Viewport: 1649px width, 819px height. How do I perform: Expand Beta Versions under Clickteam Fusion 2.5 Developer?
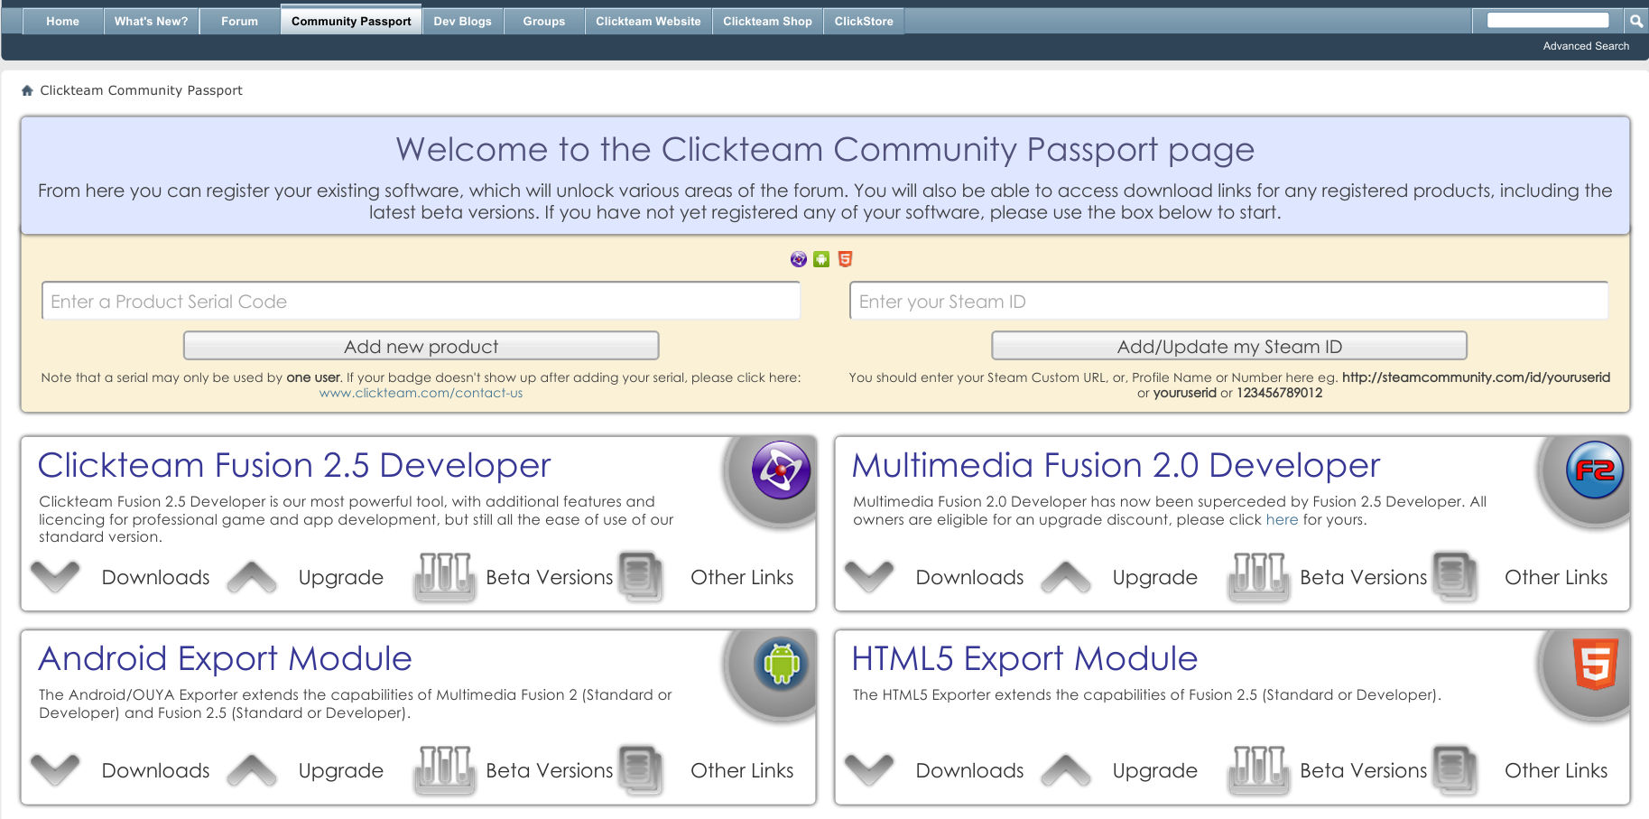click(549, 577)
